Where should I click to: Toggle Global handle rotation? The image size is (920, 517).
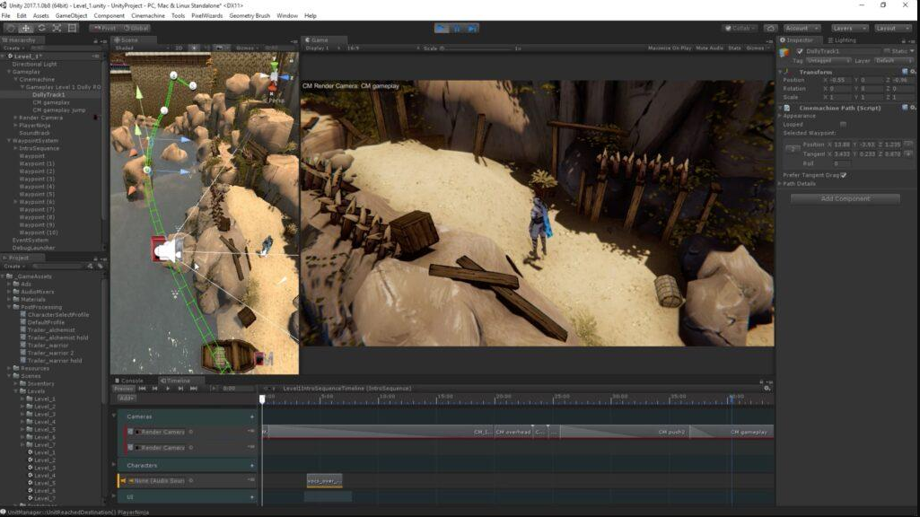[136, 28]
